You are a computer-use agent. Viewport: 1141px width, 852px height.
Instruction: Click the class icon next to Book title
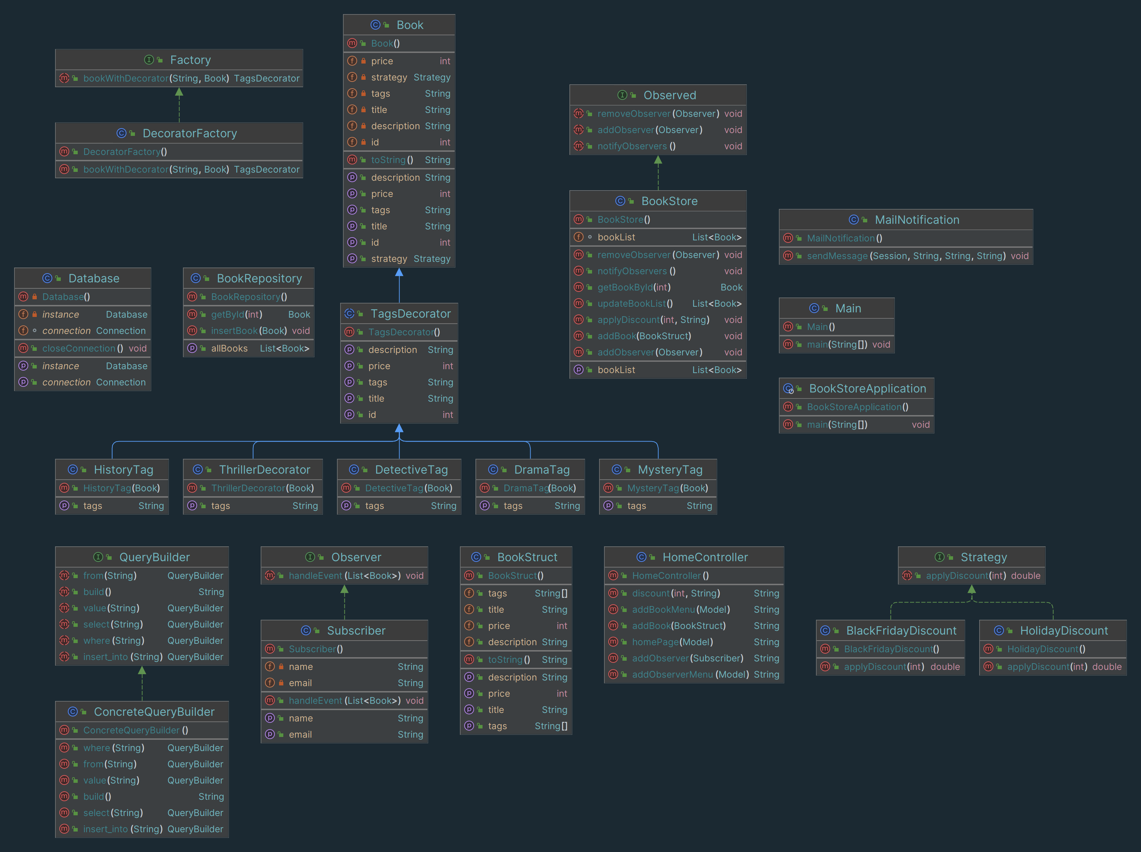(376, 25)
